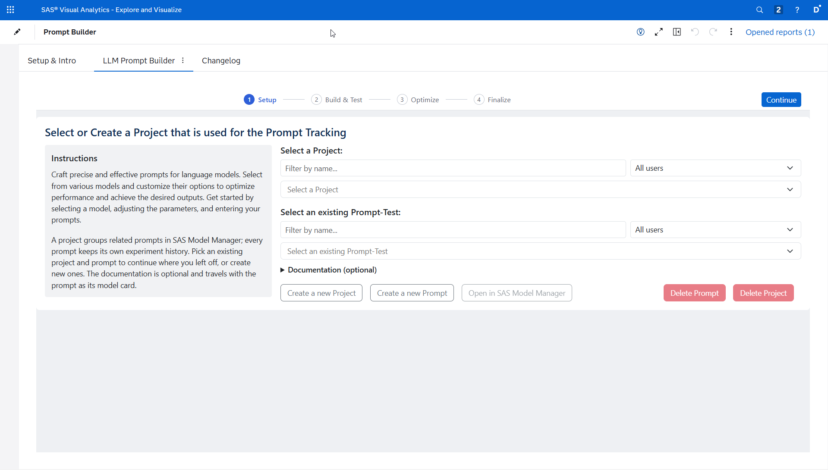The height and width of the screenshot is (470, 828).
Task: Go to step 1 Setup
Action: point(260,100)
